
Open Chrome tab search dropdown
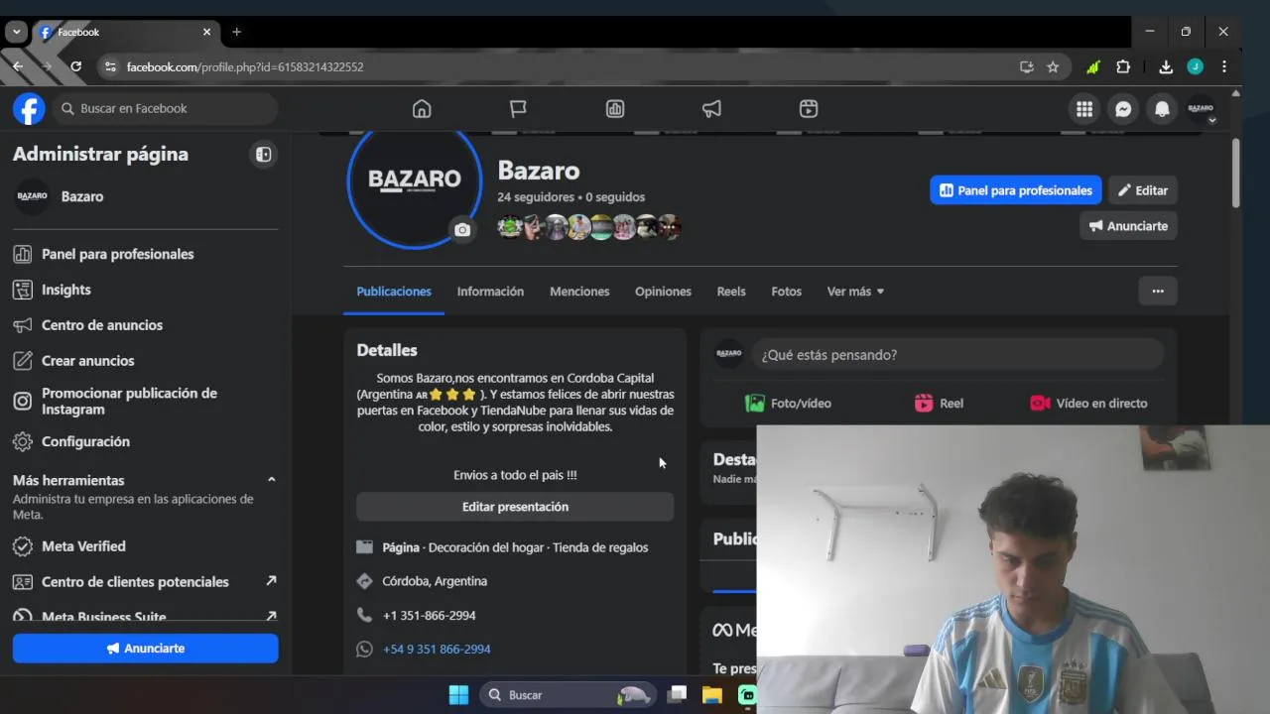pos(16,32)
